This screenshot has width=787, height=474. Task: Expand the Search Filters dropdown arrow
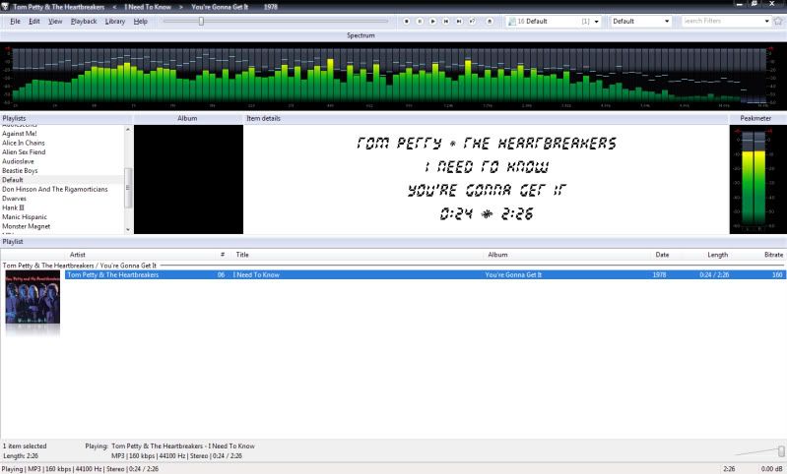click(x=767, y=21)
